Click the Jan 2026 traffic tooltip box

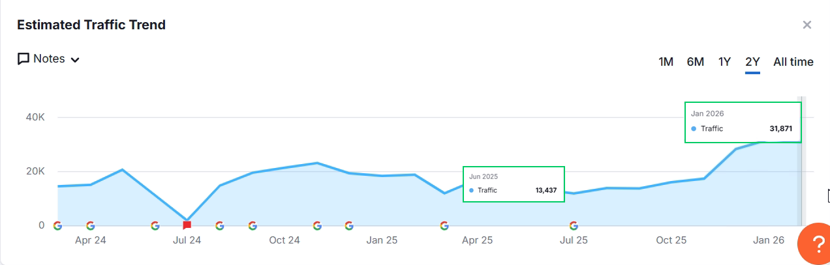[743, 122]
